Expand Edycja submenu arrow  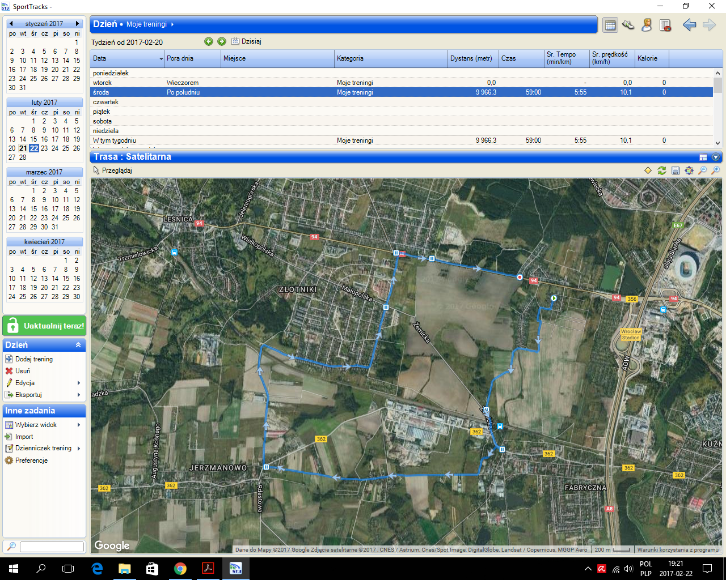point(79,383)
